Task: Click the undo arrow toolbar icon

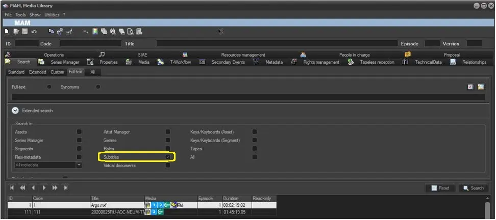Action: pyautogui.click(x=34, y=32)
